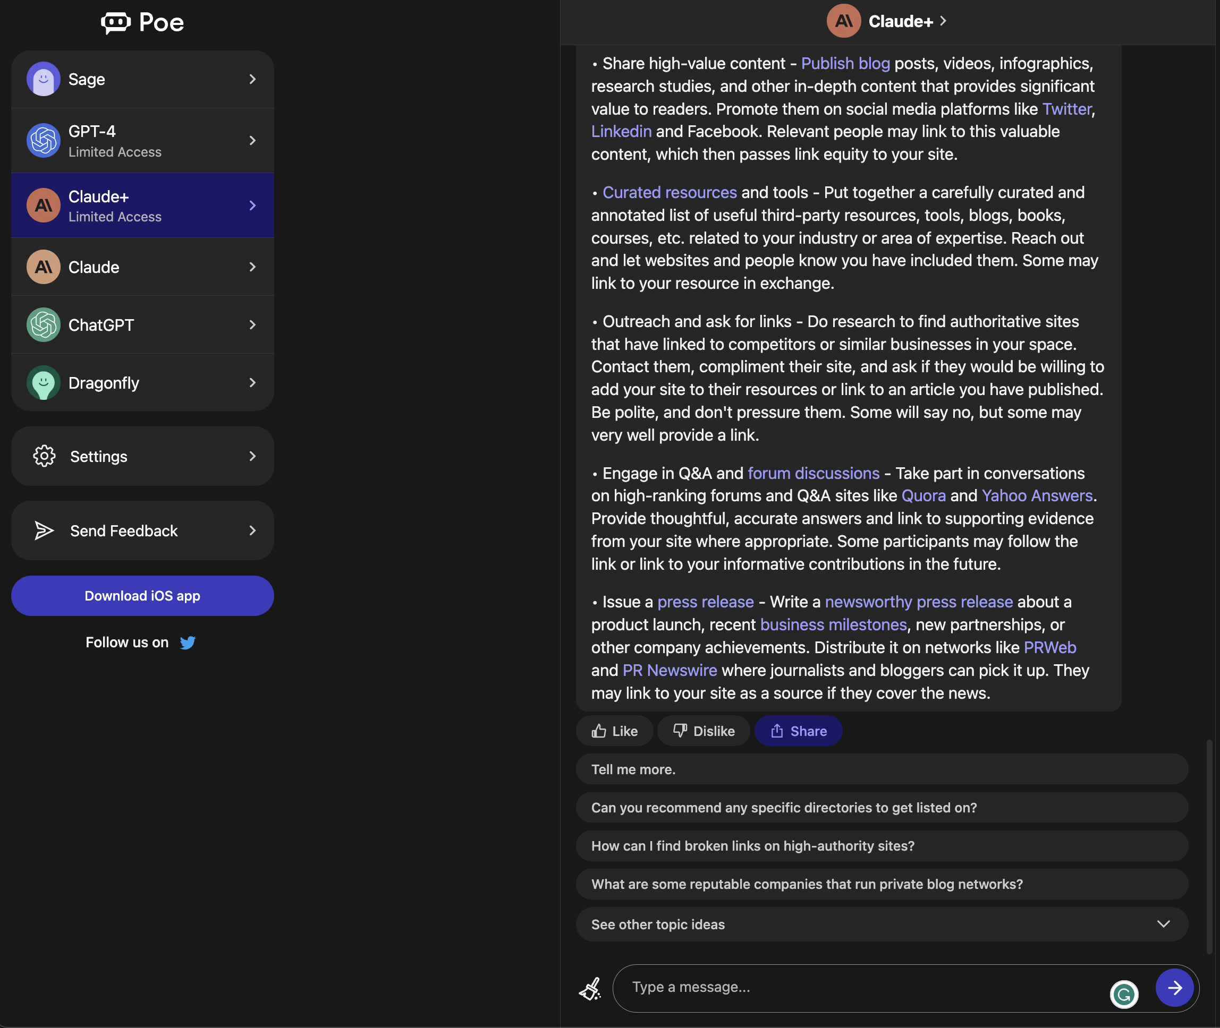Open Claude assistant sidebar entry
This screenshot has height=1028, width=1220.
pyautogui.click(x=143, y=266)
